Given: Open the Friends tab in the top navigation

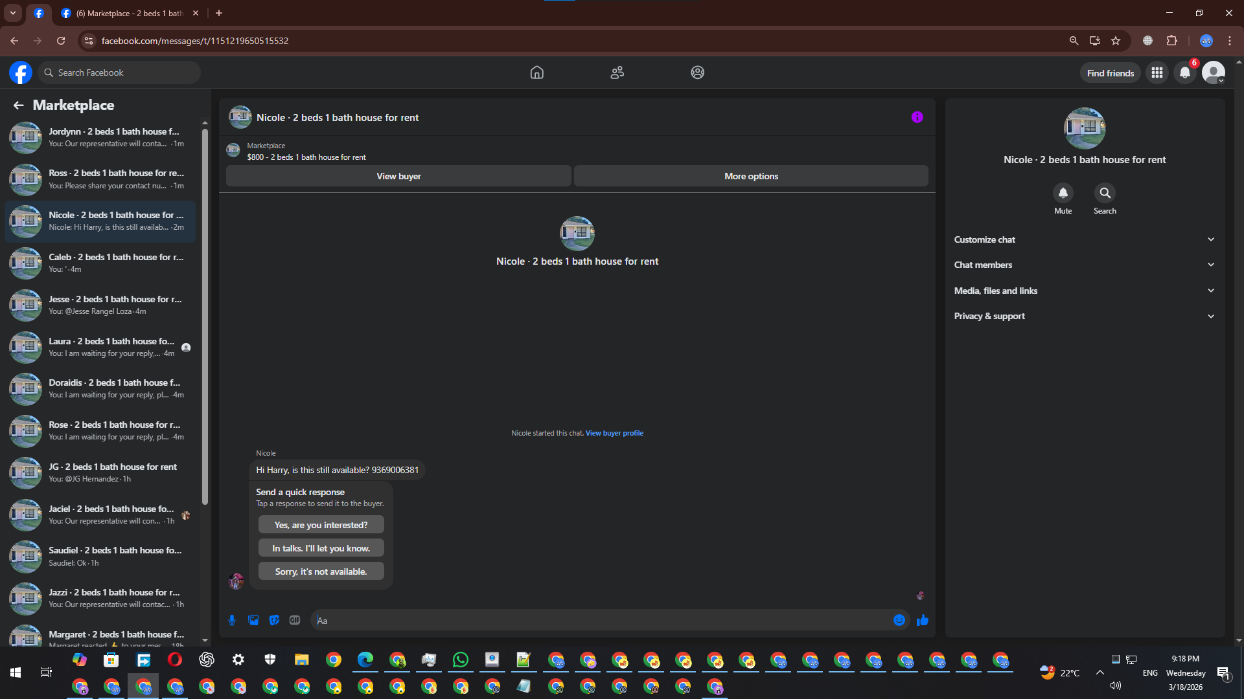Looking at the screenshot, I should coord(617,72).
